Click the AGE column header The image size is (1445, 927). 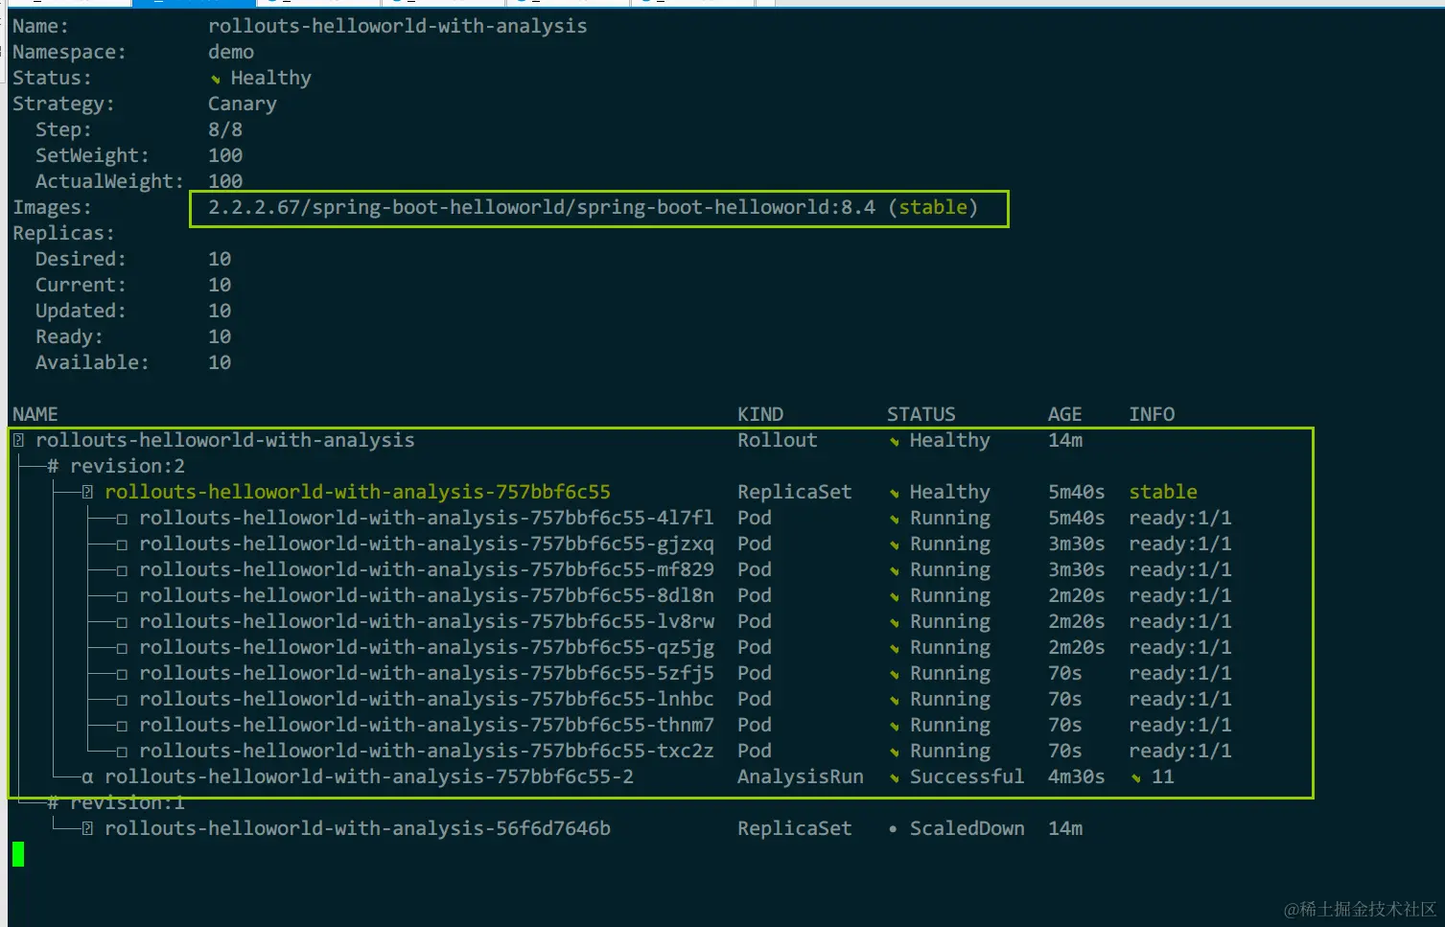[1064, 414]
